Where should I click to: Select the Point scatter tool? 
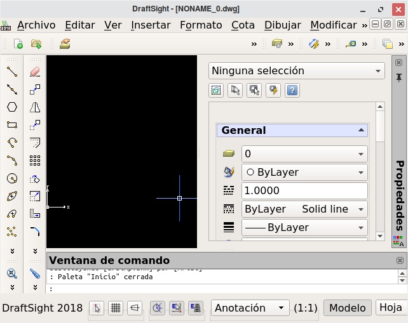point(12,231)
